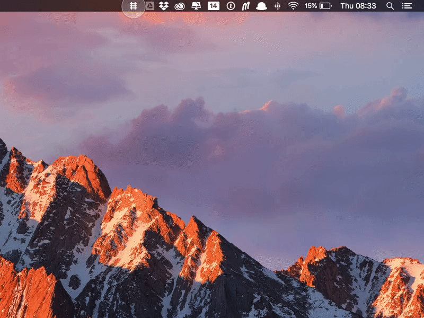424x318 pixels.
Task: Open the Dropbox menu bar icon
Action: (x=164, y=7)
